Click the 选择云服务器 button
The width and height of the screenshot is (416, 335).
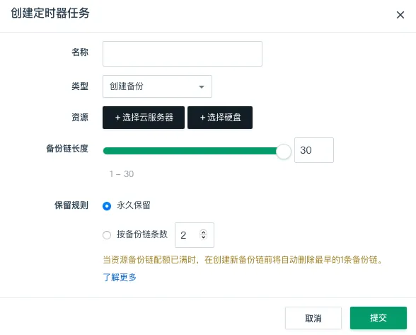pos(144,118)
